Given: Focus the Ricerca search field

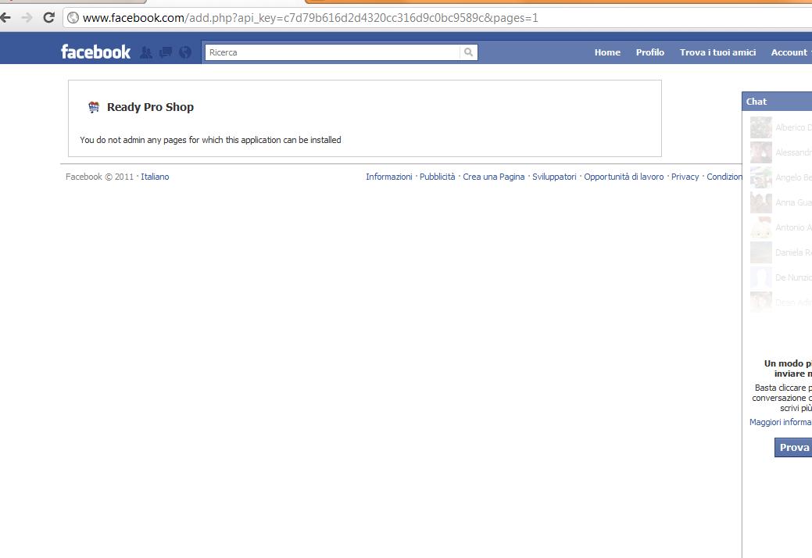Looking at the screenshot, I should click(332, 52).
